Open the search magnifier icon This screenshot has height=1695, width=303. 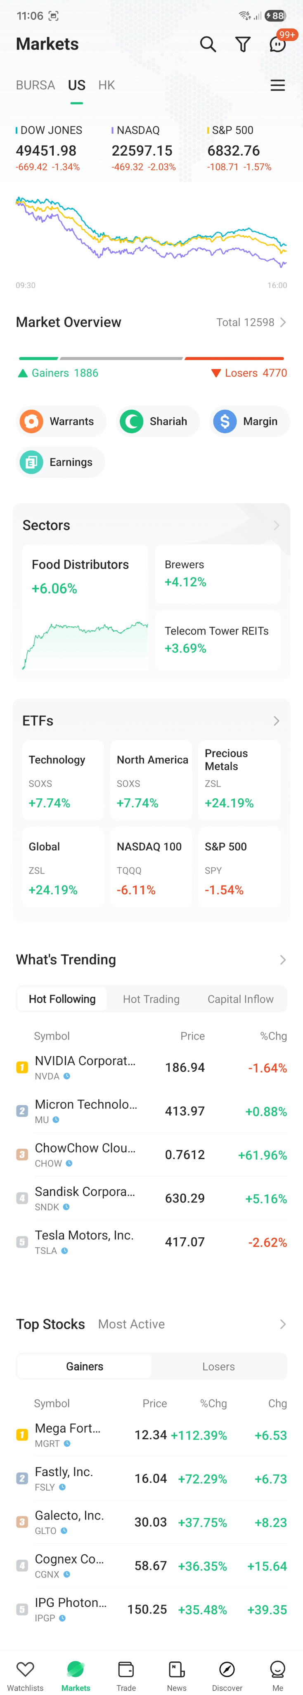208,44
